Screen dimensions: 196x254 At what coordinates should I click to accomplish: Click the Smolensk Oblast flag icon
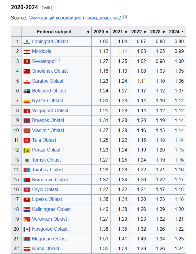coord(27,71)
